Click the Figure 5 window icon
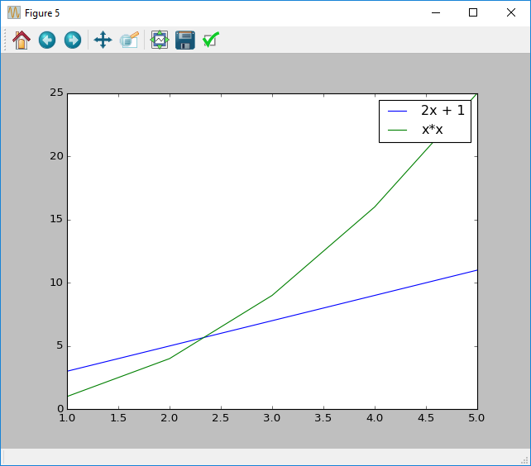 [14, 13]
